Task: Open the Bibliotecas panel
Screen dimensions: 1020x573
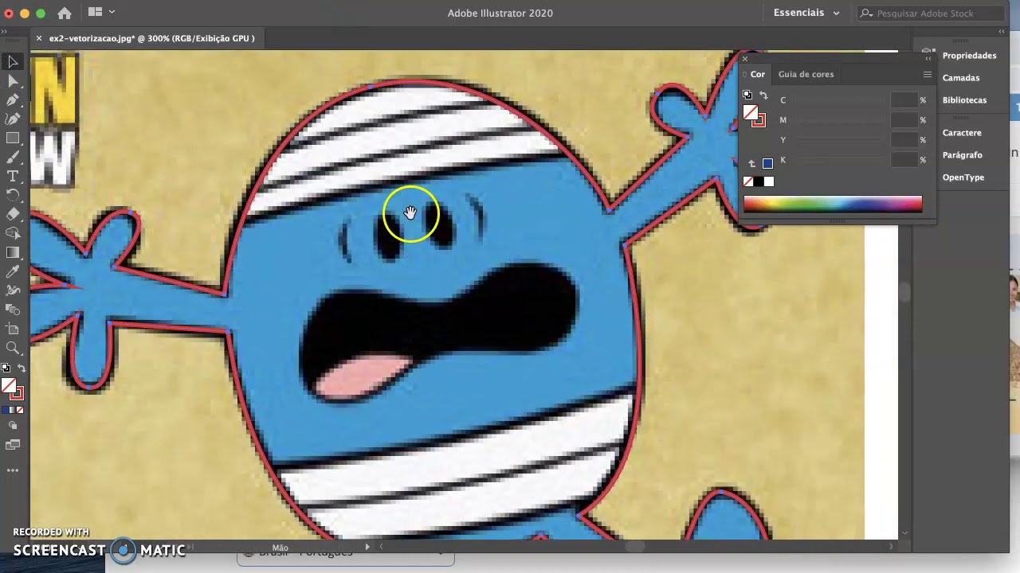Action: point(964,100)
